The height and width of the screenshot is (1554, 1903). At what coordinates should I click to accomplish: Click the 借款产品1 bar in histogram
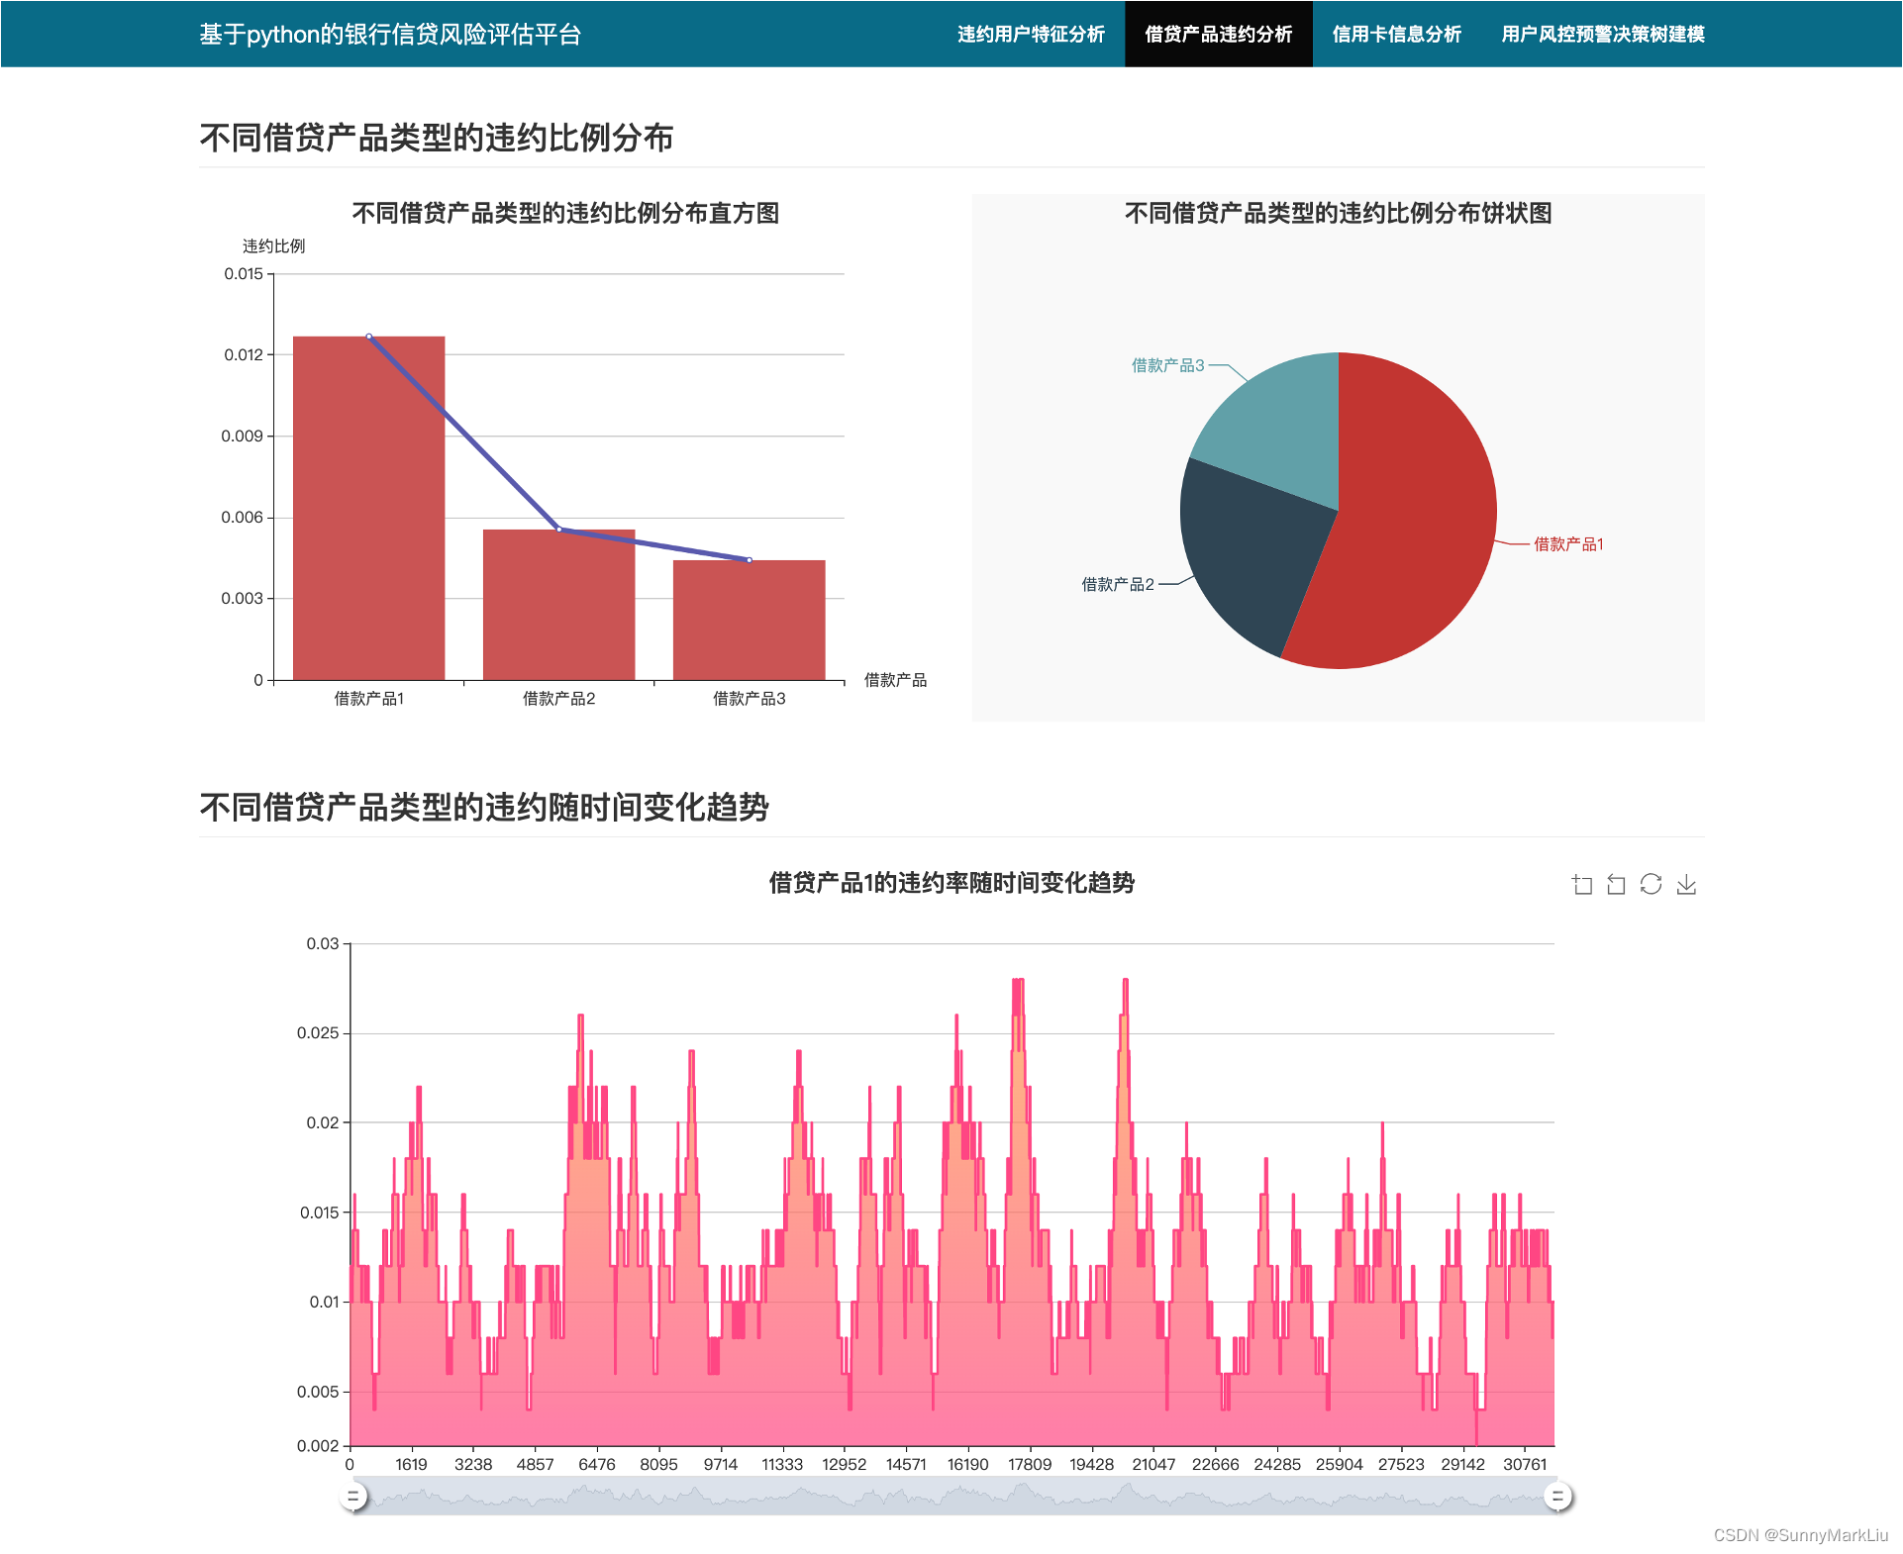point(368,515)
